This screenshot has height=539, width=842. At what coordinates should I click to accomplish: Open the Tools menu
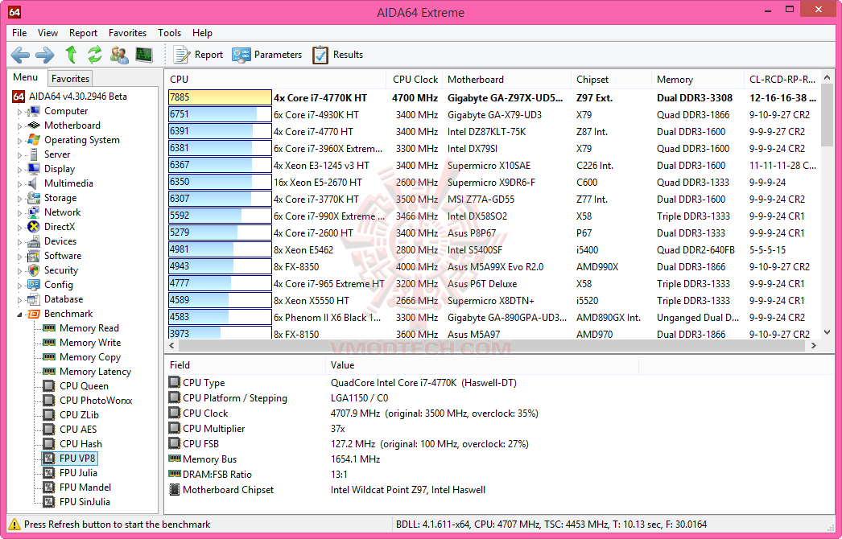tap(169, 33)
